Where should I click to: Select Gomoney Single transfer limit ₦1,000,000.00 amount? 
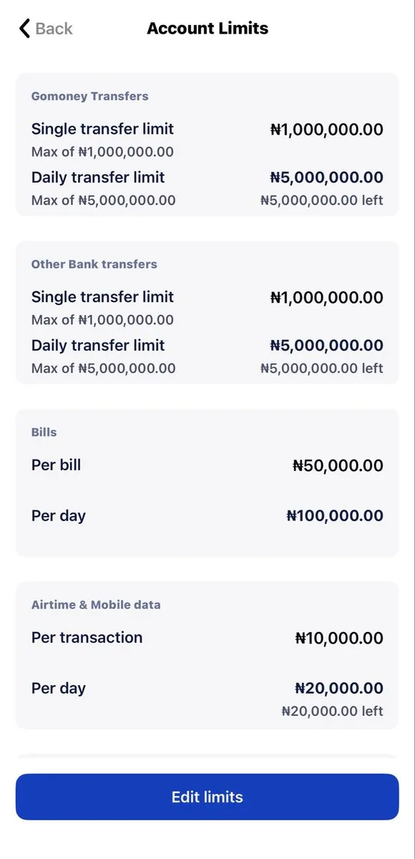coord(327,130)
